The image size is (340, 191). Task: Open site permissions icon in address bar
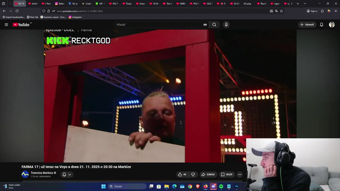point(53,11)
